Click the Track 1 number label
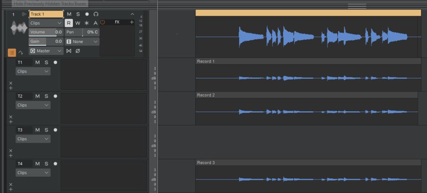This screenshot has width=427, height=193. (13, 14)
